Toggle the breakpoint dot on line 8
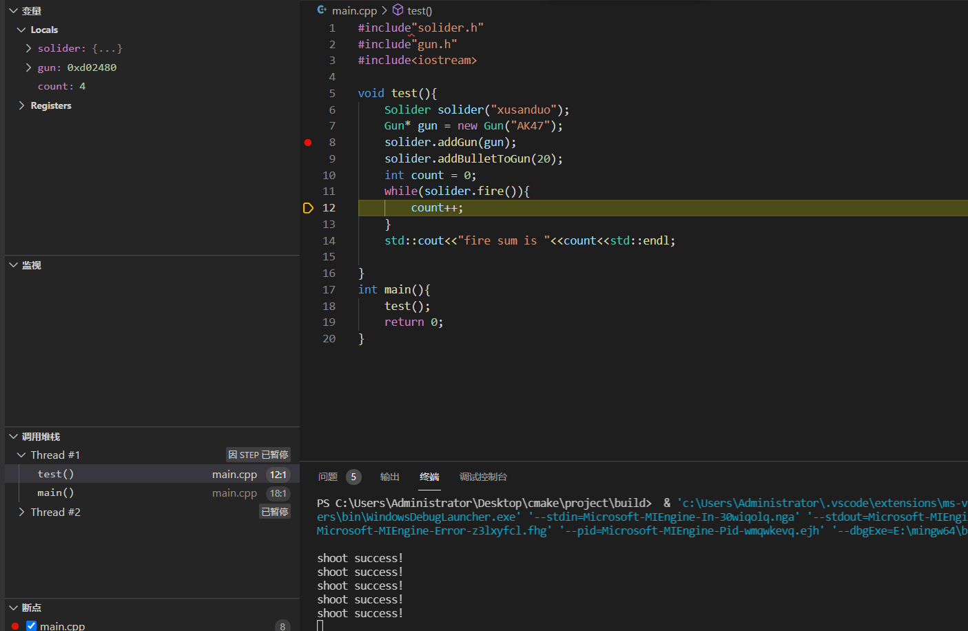 pos(308,143)
